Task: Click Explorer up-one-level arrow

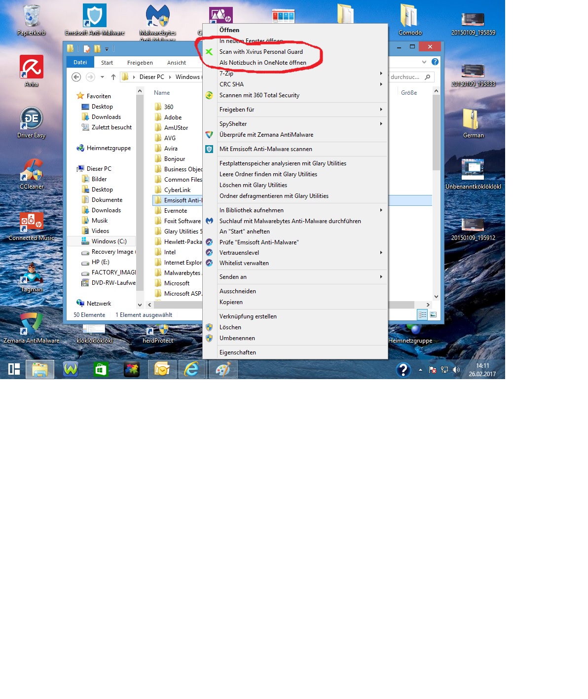Action: click(x=113, y=77)
